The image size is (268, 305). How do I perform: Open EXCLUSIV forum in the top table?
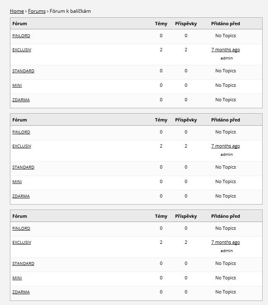click(22, 50)
